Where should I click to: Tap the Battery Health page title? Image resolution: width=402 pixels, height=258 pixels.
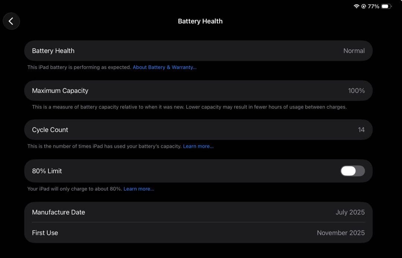(x=200, y=21)
